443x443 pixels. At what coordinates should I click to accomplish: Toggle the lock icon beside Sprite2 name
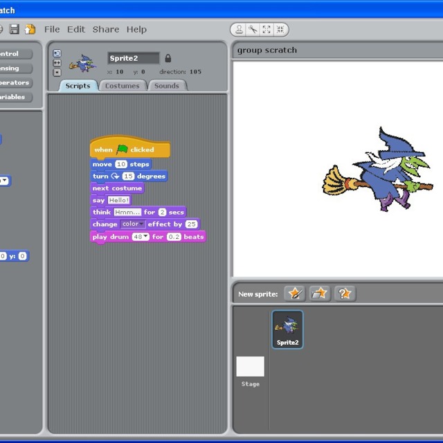tap(168, 58)
